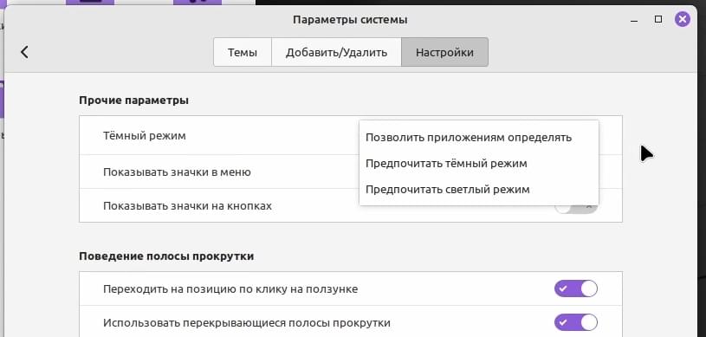
Task: Switch to the Темы tab
Action: (x=243, y=52)
